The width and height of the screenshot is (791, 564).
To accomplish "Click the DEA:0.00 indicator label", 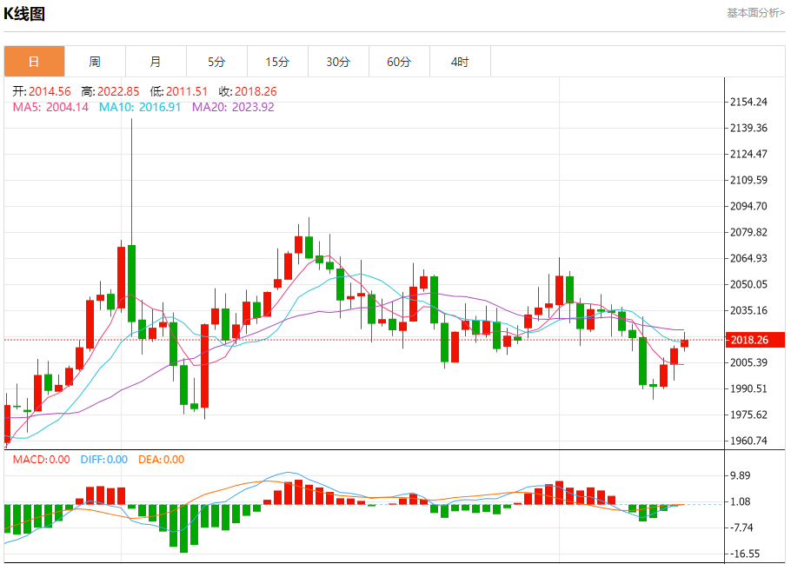I will coord(162,460).
